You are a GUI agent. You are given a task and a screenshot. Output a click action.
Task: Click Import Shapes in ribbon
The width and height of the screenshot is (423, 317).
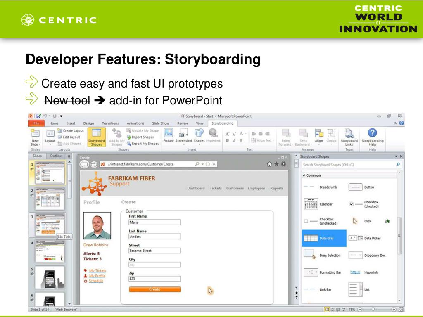pyautogui.click(x=140, y=137)
